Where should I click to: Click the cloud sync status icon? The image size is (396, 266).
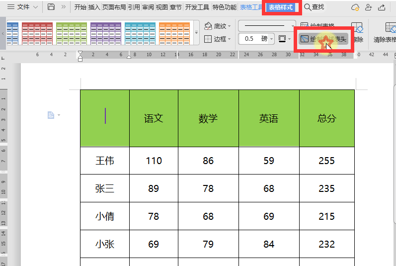click(355, 7)
